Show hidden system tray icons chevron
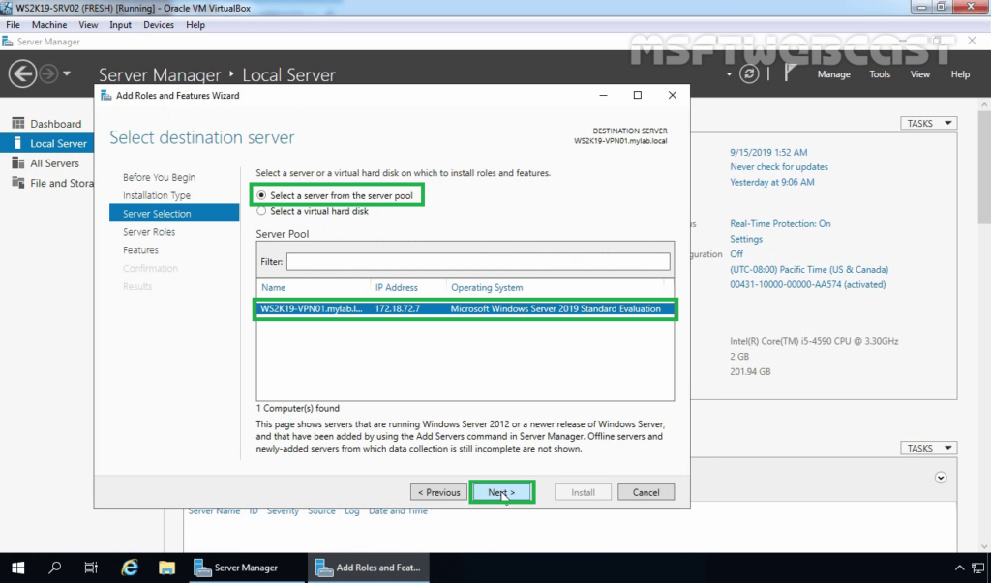Screen dimensions: 991x583 tap(959, 568)
